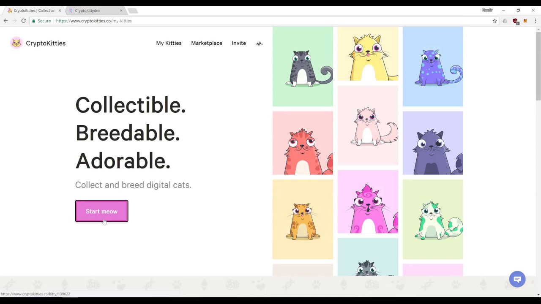The image size is (541, 304).
Task: Close the CryptoKitties tab
Action: point(60,11)
